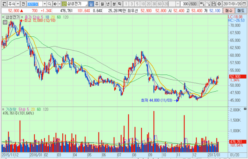Click the chart save disk icon

point(213,4)
